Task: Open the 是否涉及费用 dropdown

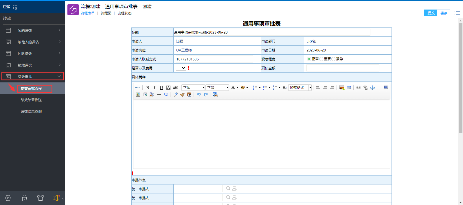Action: pos(181,68)
